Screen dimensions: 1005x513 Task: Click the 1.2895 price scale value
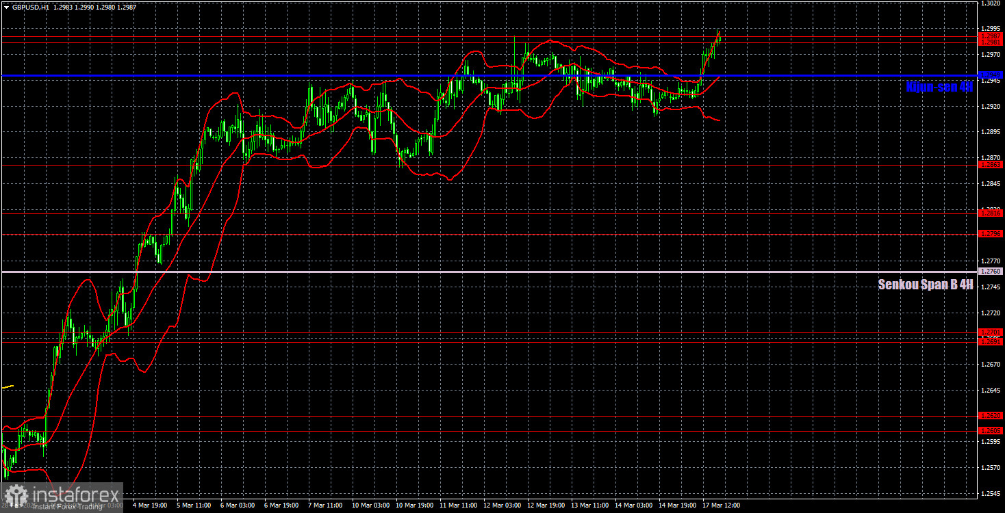tap(991, 132)
